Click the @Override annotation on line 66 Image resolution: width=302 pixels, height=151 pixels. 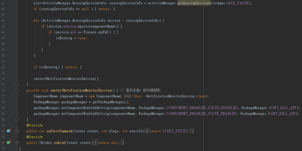click(x=35, y=137)
